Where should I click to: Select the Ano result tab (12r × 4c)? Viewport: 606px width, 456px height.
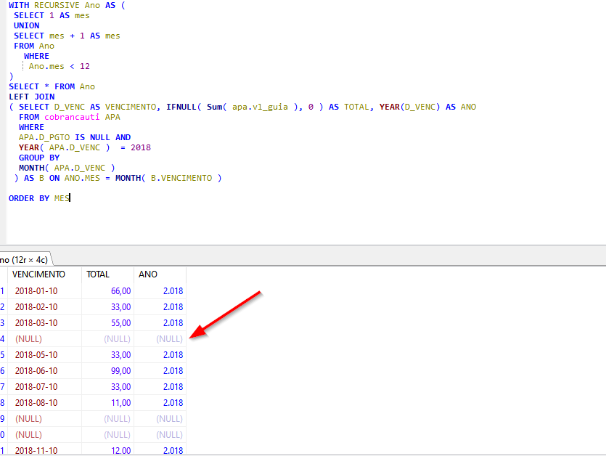tap(23, 259)
